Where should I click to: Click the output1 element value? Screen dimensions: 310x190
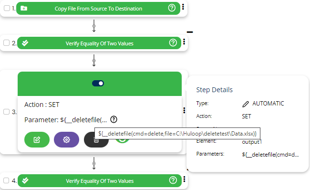[252, 142]
